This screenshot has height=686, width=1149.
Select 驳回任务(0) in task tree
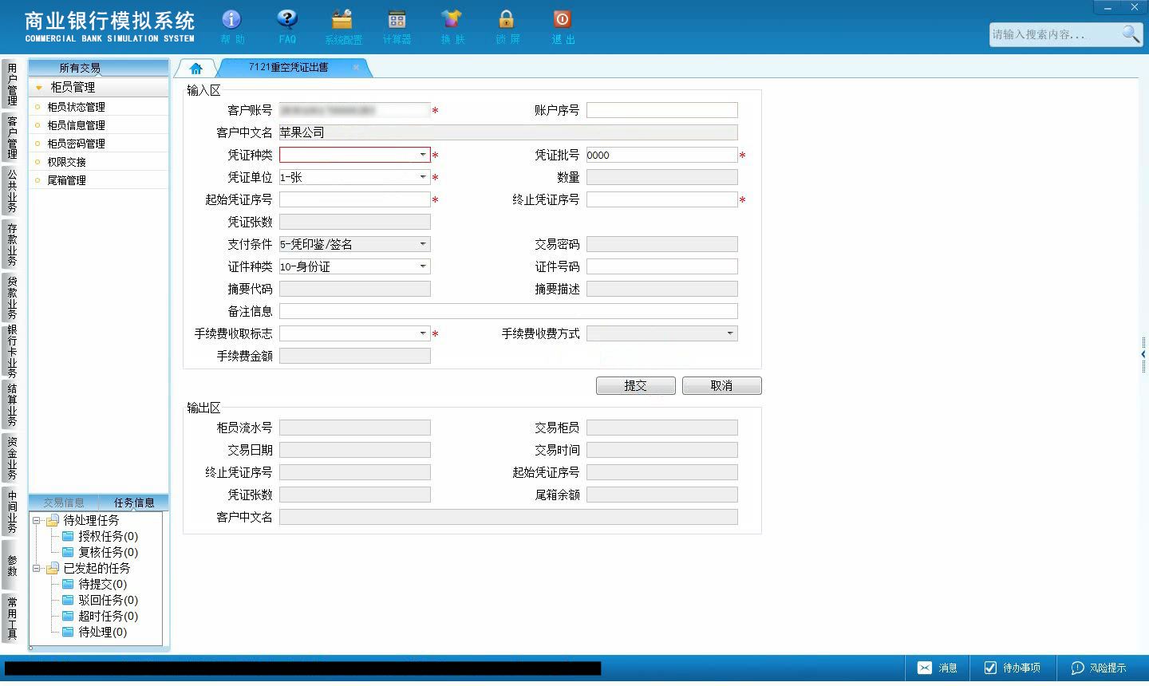(108, 600)
